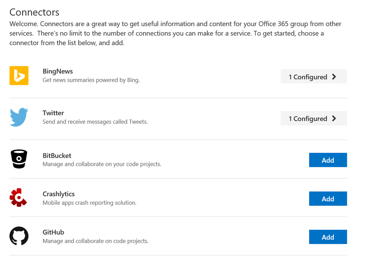Click 'Get news summaries powered by Bing.' text

[91, 80]
